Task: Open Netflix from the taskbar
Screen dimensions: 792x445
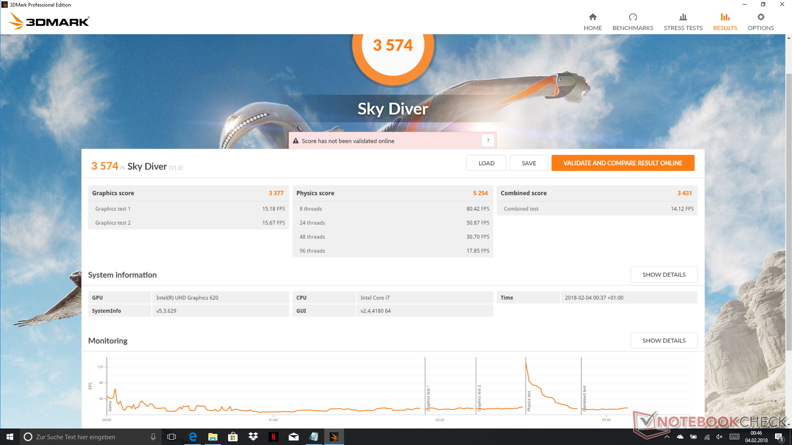Action: tap(273, 437)
